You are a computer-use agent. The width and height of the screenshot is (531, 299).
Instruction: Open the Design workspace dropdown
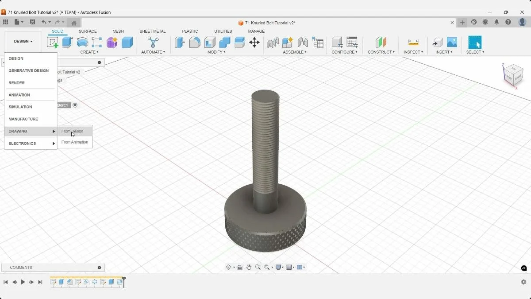coord(23,41)
